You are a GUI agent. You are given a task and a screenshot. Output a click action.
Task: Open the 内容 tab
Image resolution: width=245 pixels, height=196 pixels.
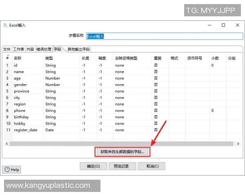click(30, 49)
